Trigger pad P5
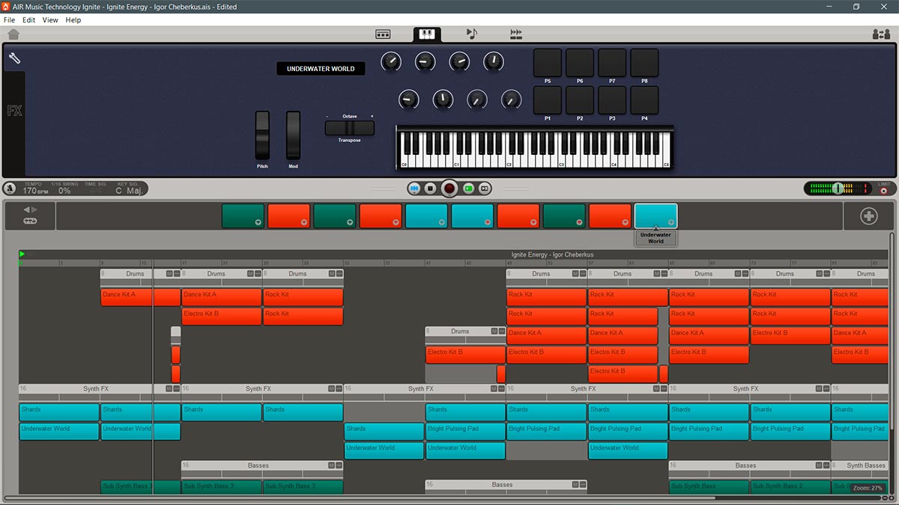 (x=548, y=63)
